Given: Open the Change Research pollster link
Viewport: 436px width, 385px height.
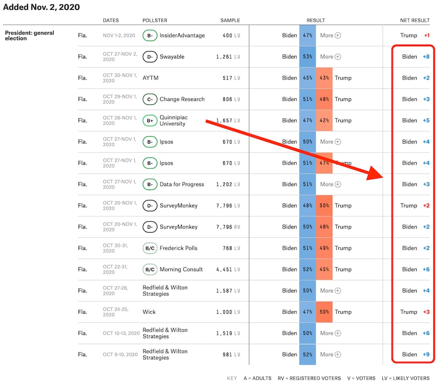Looking at the screenshot, I should click(182, 100).
